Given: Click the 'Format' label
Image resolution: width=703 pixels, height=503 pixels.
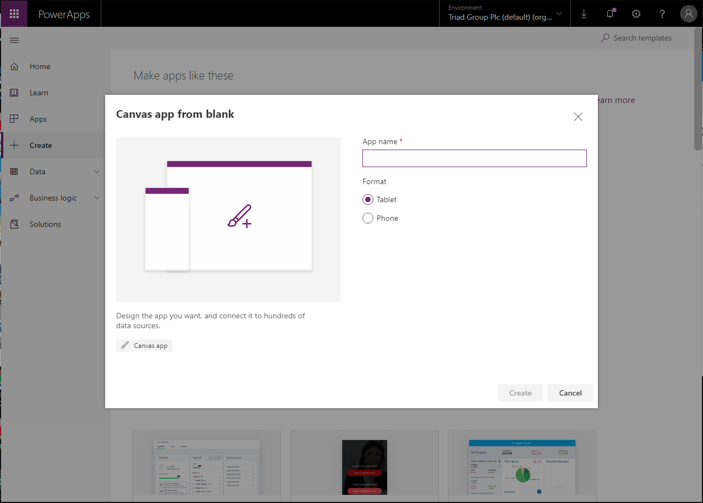Looking at the screenshot, I should pos(374,181).
